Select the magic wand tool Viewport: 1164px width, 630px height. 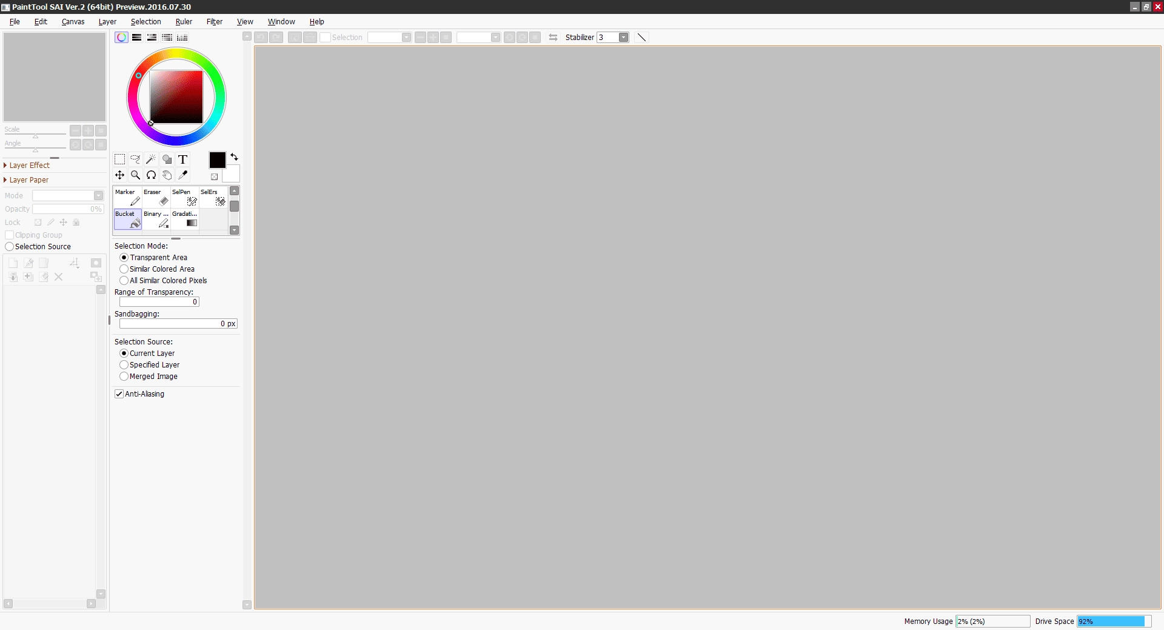pos(151,159)
